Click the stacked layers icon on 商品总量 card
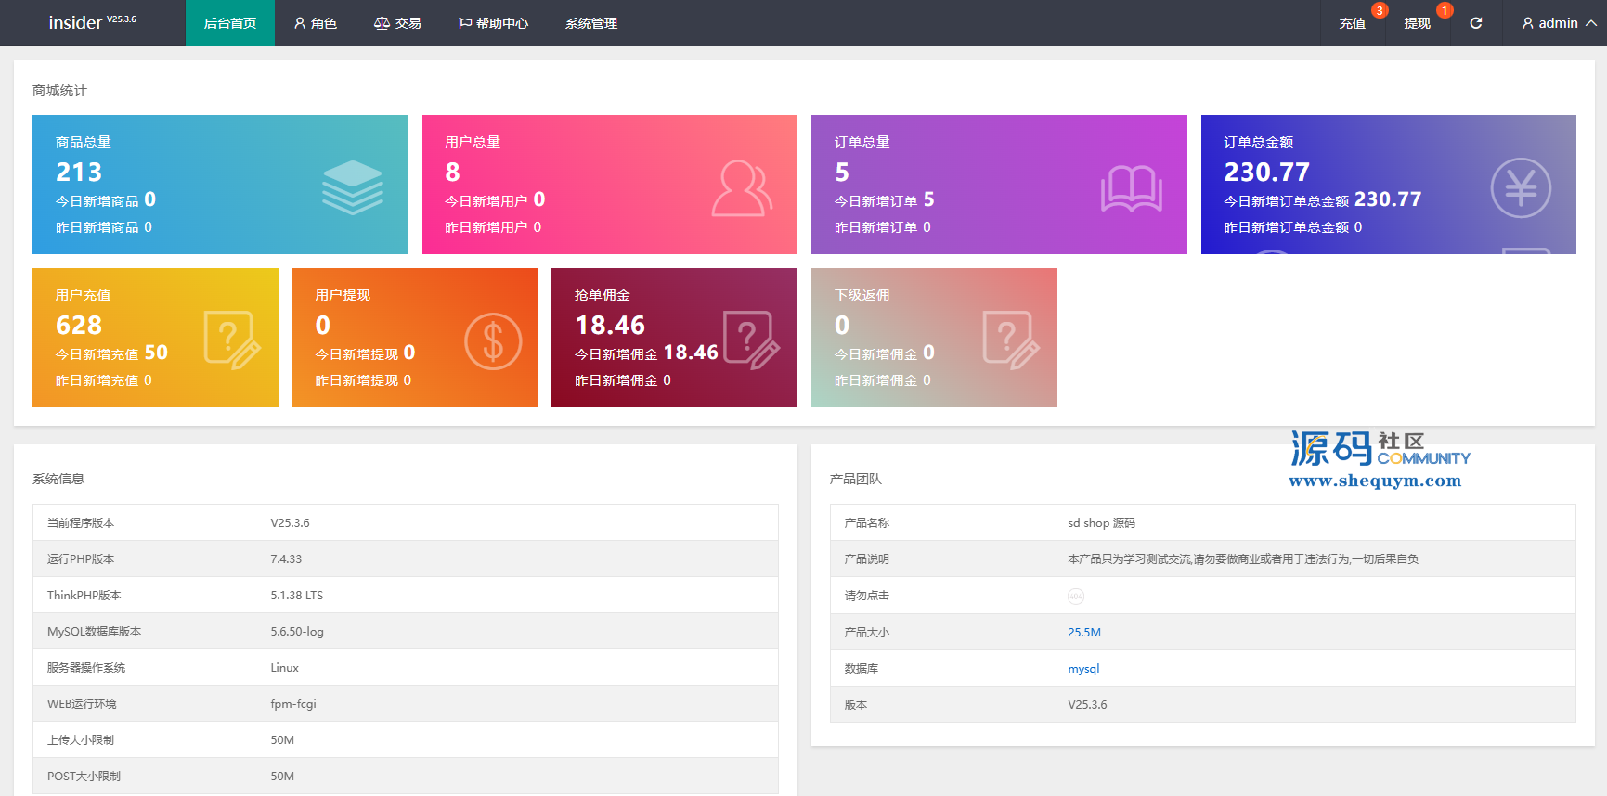This screenshot has width=1607, height=796. click(x=352, y=187)
